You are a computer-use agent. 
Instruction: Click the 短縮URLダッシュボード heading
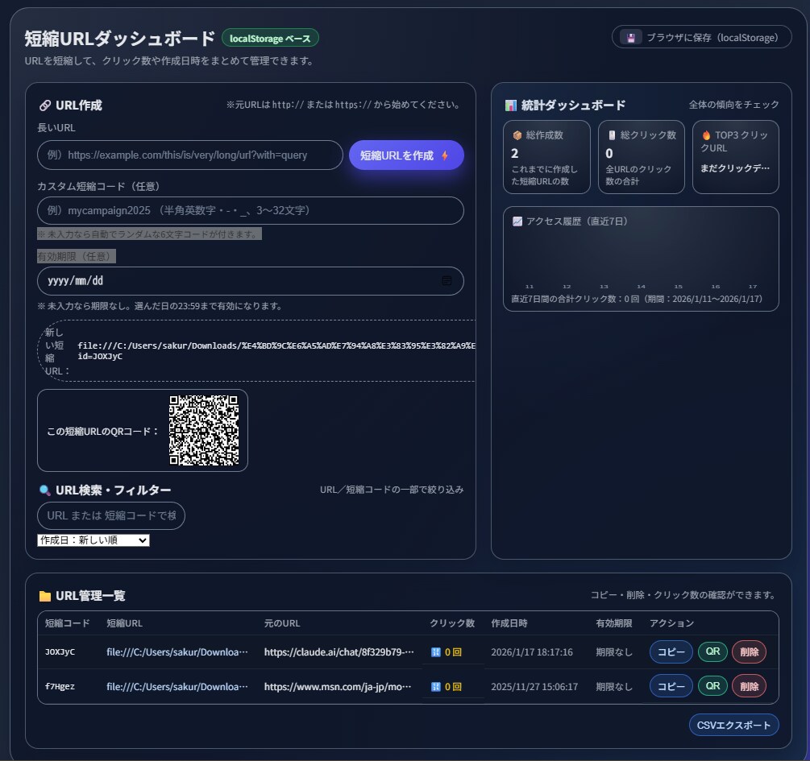click(x=120, y=39)
